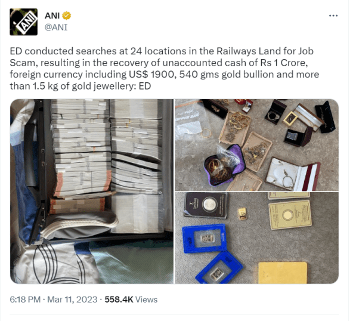
Task: Open the @ANI handle link
Action: coord(56,27)
